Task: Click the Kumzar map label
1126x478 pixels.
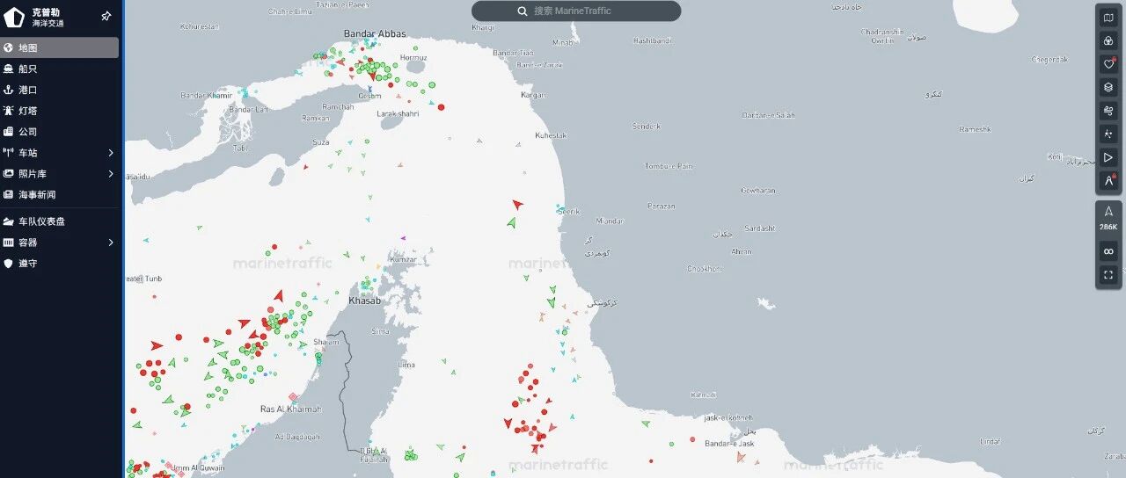Action: pyautogui.click(x=403, y=259)
